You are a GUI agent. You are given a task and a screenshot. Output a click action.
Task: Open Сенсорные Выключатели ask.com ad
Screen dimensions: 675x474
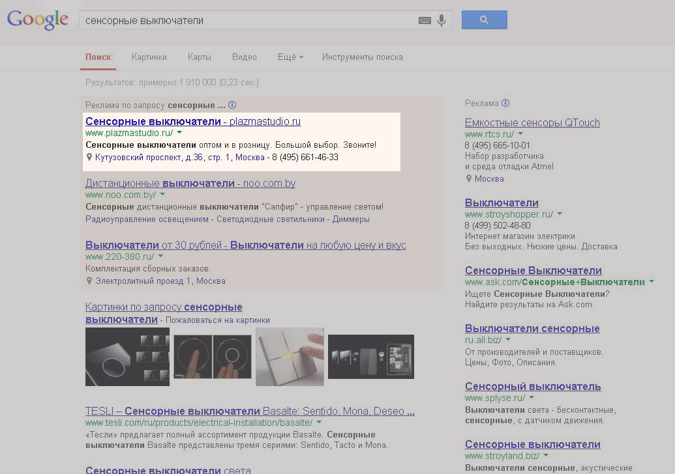click(533, 271)
